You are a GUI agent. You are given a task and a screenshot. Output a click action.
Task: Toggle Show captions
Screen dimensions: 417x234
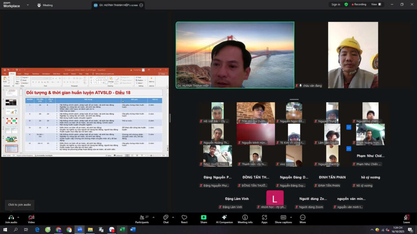tap(283, 217)
